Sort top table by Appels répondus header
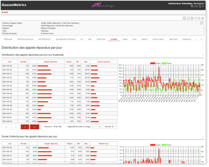209x167 pixels. (51, 62)
